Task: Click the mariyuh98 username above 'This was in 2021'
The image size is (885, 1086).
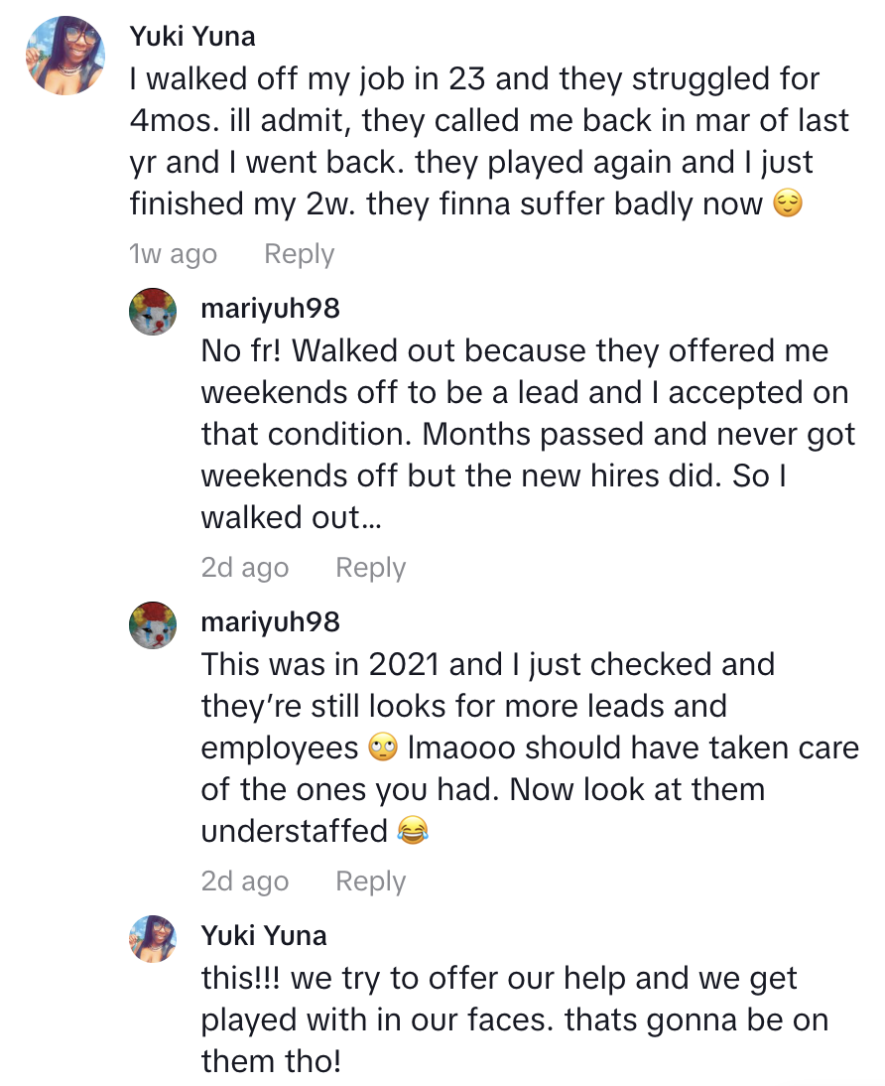Action: 270,621
